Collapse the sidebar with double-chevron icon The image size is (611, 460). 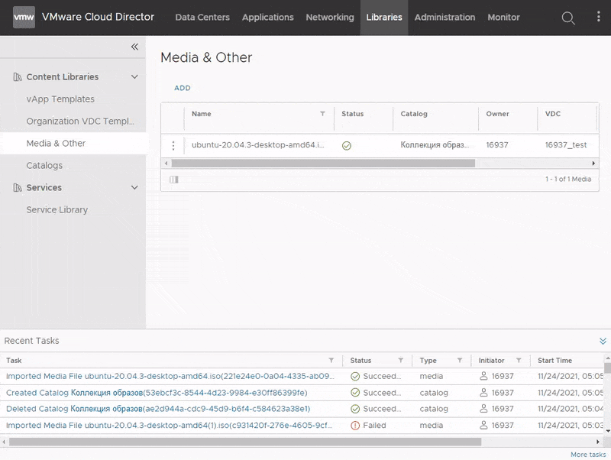[134, 47]
